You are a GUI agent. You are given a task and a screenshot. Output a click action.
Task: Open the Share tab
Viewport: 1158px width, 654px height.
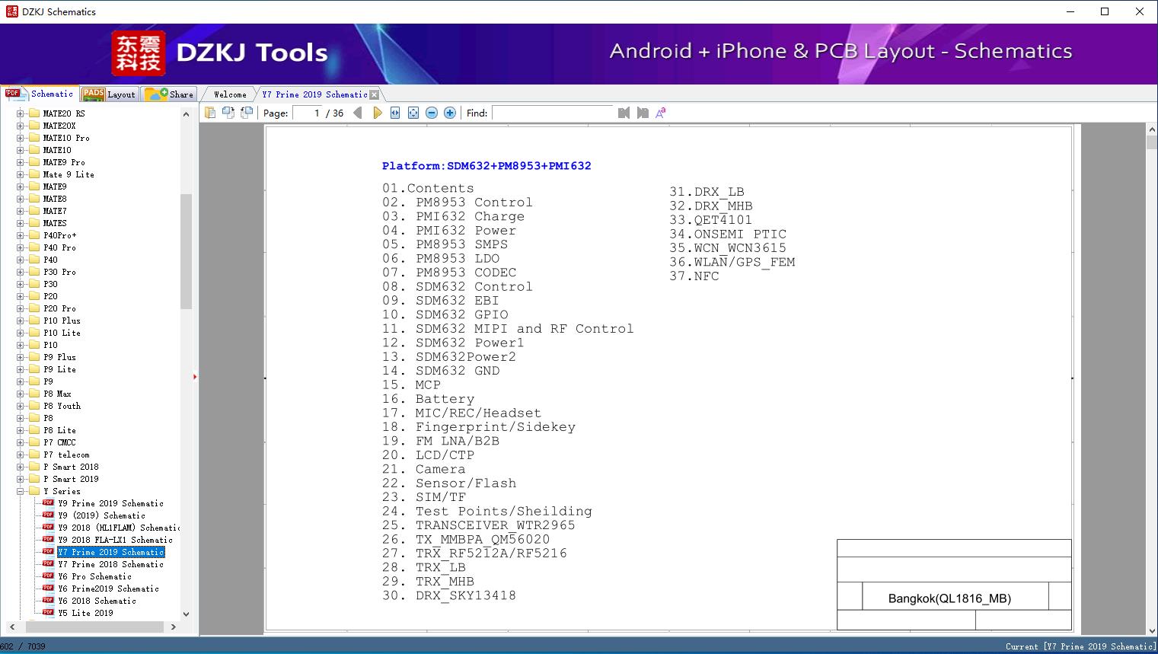pyautogui.click(x=169, y=94)
